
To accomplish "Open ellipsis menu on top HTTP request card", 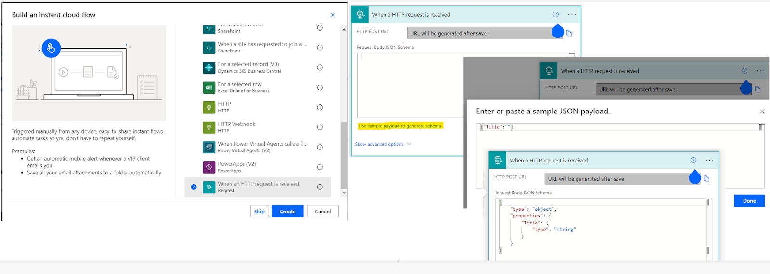I will (x=572, y=14).
